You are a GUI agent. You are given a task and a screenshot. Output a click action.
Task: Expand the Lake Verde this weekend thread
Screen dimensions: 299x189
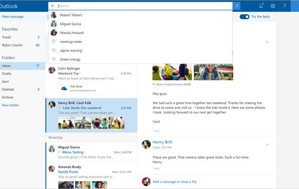(59, 108)
